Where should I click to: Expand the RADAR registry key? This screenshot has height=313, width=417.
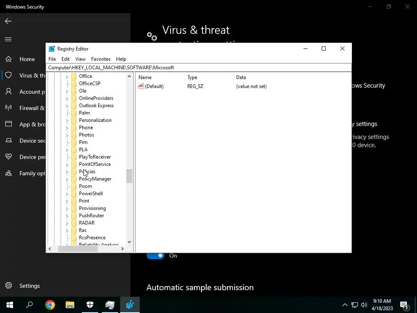point(67,223)
